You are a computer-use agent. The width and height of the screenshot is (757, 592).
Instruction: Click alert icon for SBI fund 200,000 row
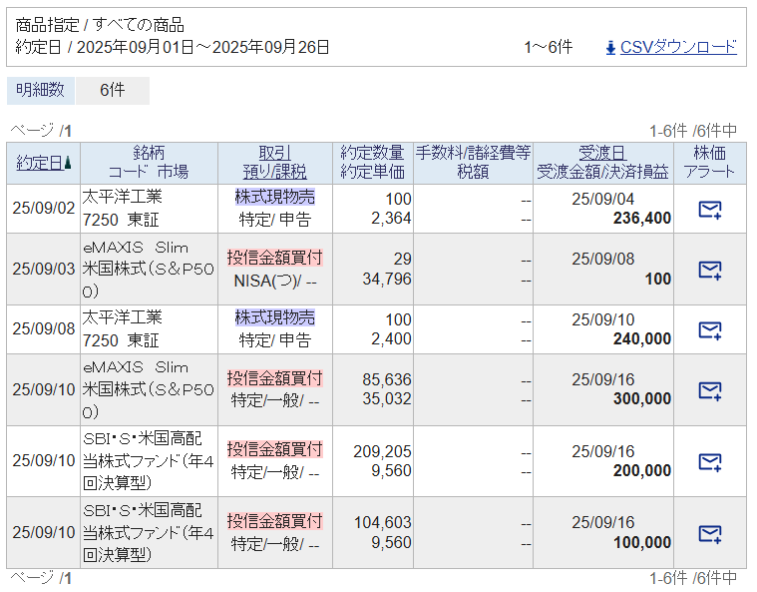point(709,462)
